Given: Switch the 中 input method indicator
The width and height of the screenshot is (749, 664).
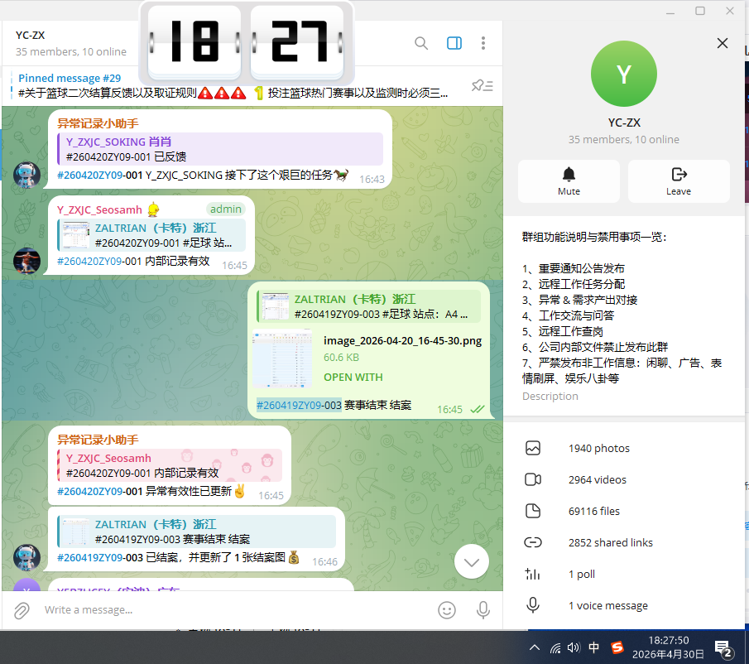Looking at the screenshot, I should tap(593, 647).
